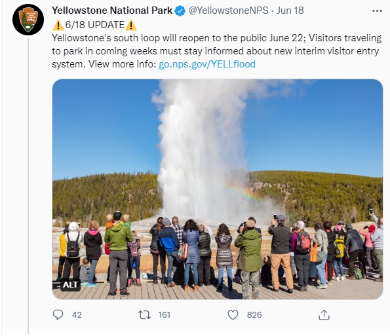Click the 6/18 UPDATE heading text
Screen dimensions: 390x336
coord(95,25)
